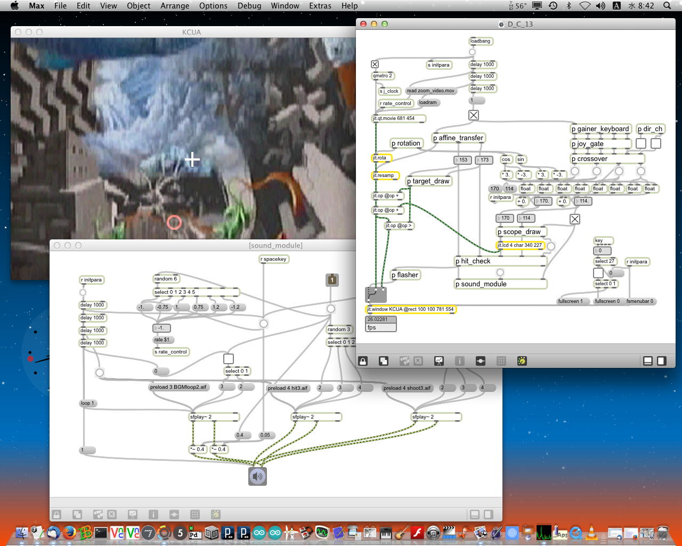This screenshot has width=682, height=546.
Task: Click the lock icon in D_C_13 toolbar
Action: pyautogui.click(x=363, y=361)
